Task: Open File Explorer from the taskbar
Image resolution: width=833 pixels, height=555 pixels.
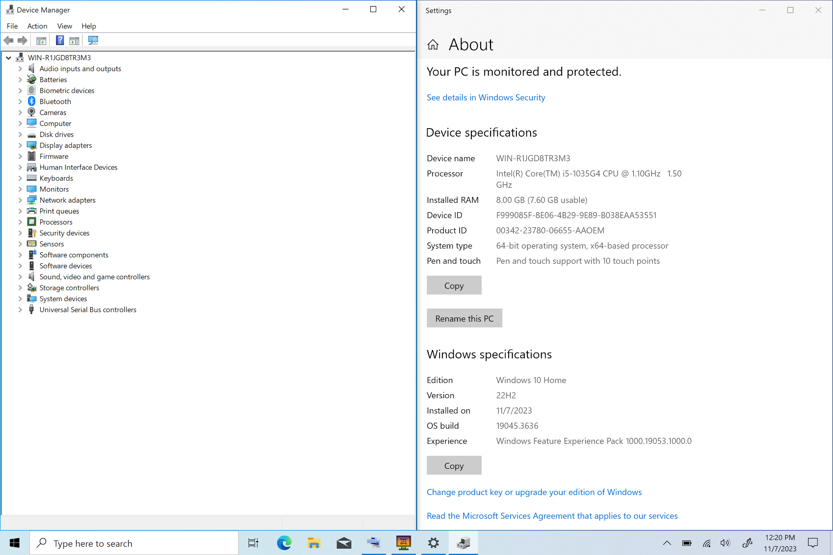Action: tap(314, 543)
